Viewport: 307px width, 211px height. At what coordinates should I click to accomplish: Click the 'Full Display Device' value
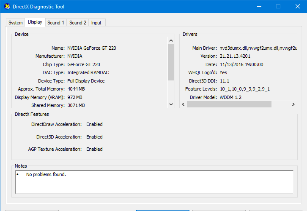click(86, 81)
